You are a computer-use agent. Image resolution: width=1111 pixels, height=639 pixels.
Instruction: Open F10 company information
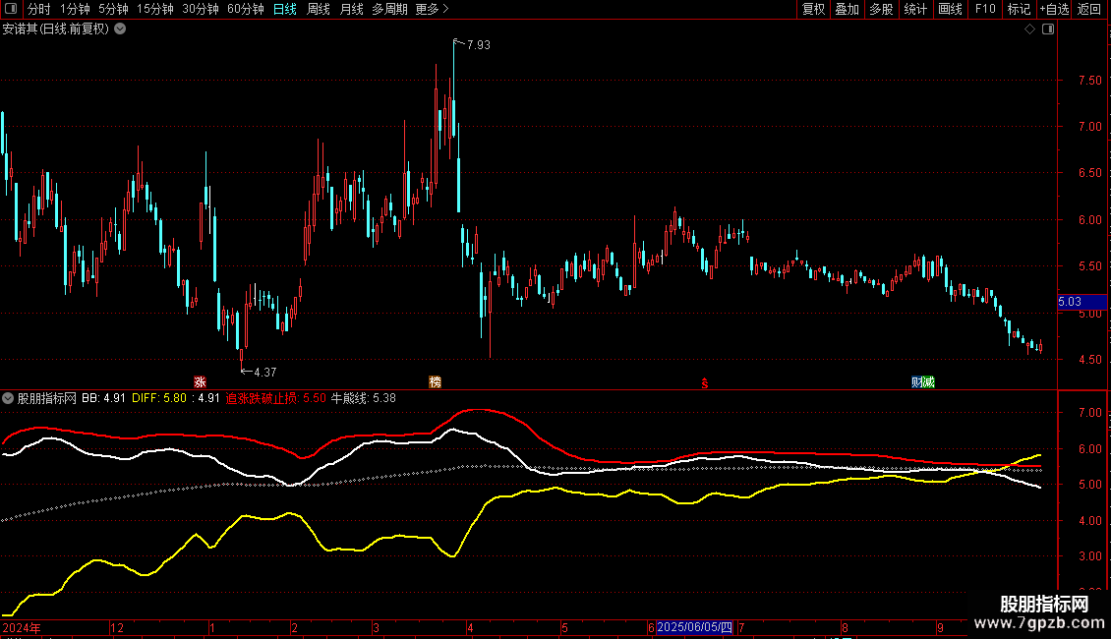(985, 9)
